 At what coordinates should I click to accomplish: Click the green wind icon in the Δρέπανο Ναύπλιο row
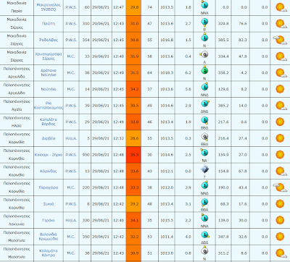204,71
